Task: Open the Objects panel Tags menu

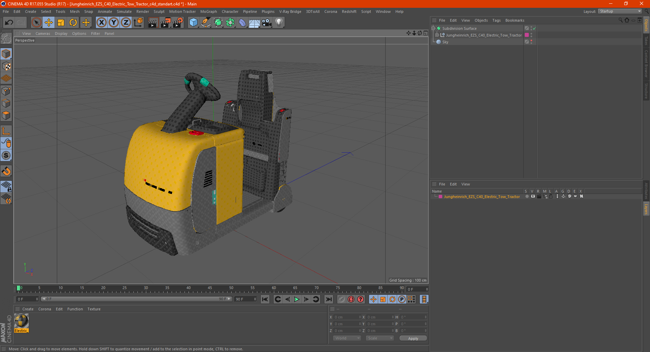Action: pyautogui.click(x=496, y=20)
